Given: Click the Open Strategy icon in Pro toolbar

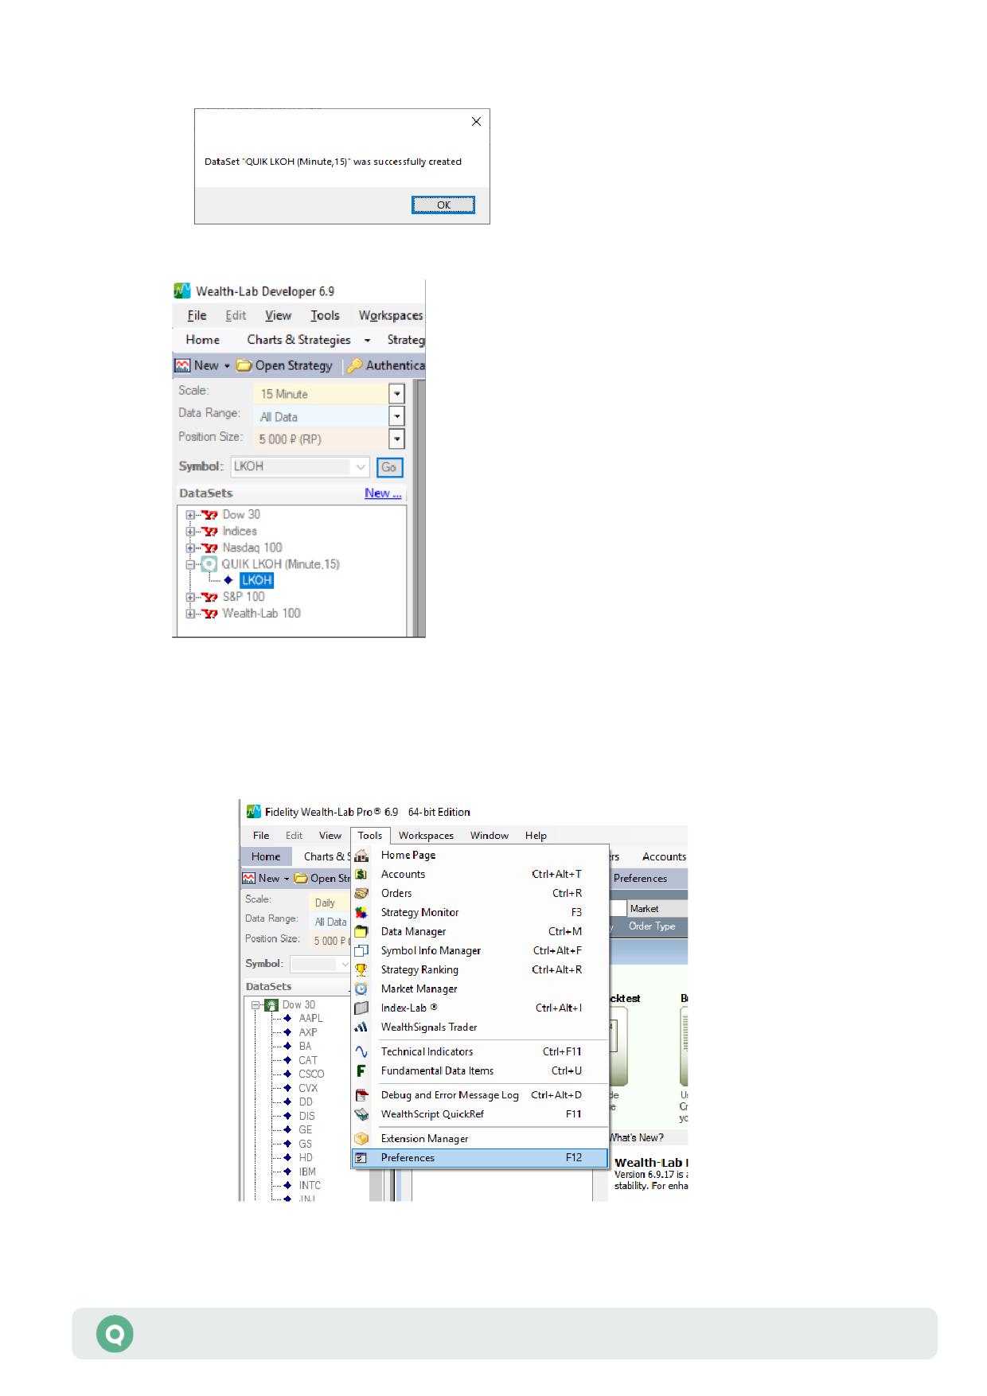Looking at the screenshot, I should [300, 879].
